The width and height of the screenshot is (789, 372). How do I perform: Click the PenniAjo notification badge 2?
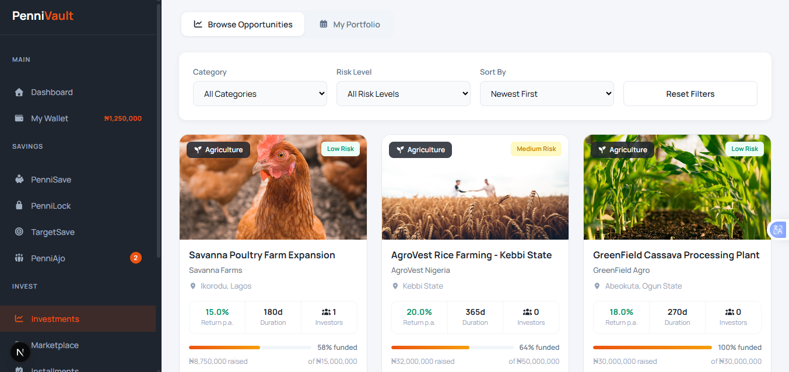click(x=135, y=258)
